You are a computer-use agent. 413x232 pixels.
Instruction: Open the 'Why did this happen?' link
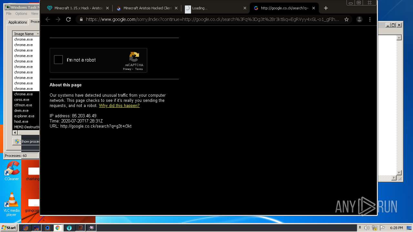pos(119,105)
